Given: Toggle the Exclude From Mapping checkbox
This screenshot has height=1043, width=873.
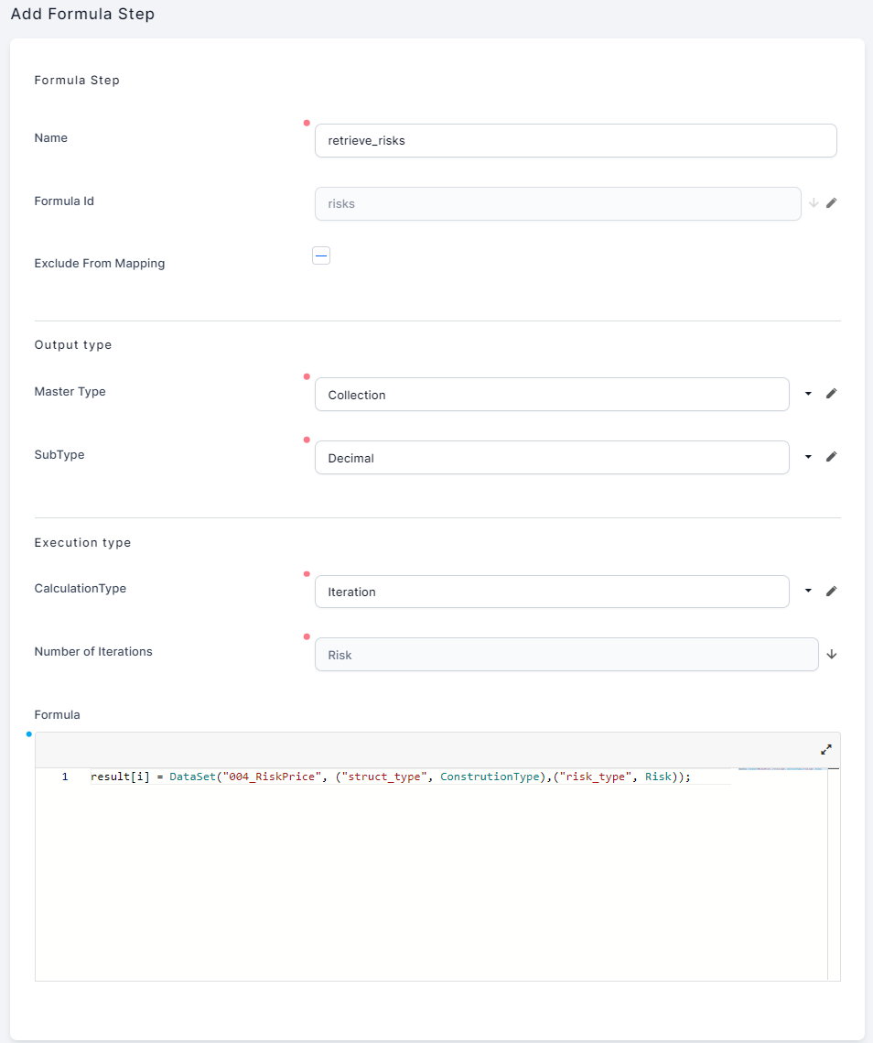Looking at the screenshot, I should click(x=321, y=256).
